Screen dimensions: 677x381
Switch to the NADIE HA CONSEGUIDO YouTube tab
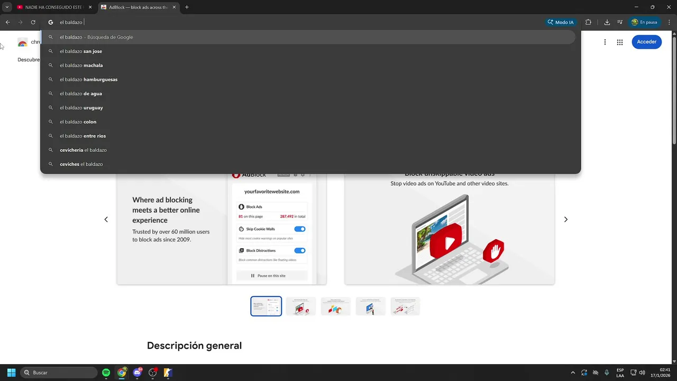point(54,7)
